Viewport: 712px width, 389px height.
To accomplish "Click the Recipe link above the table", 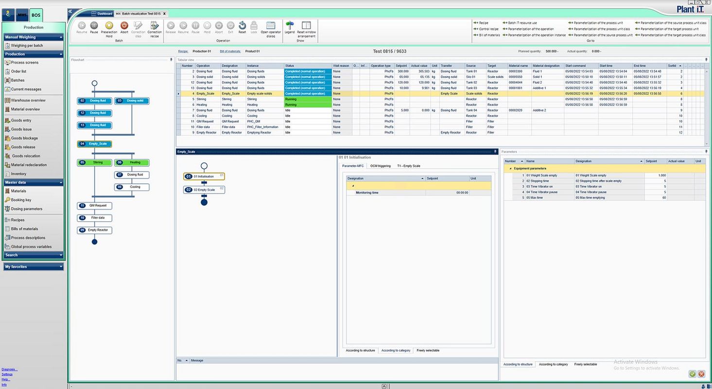I will (183, 51).
